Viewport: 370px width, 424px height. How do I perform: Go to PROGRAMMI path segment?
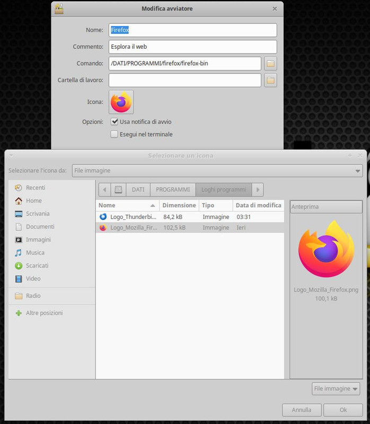[173, 190]
